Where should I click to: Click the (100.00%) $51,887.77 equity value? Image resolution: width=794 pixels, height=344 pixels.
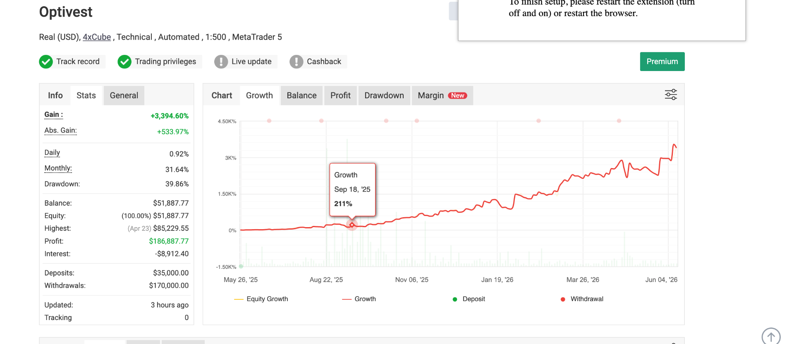[155, 216]
